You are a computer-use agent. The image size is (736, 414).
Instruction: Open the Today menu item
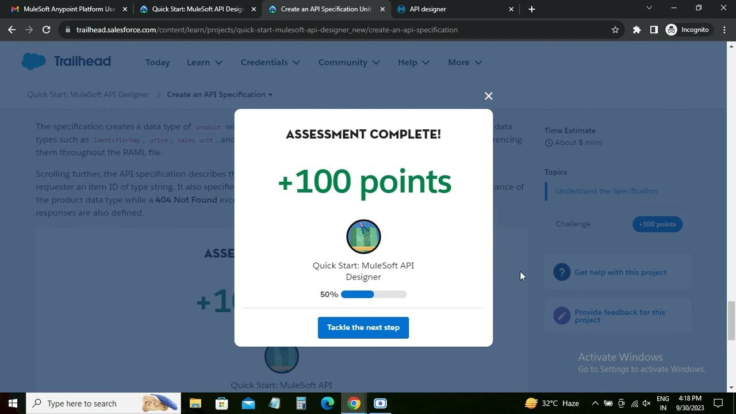158,62
